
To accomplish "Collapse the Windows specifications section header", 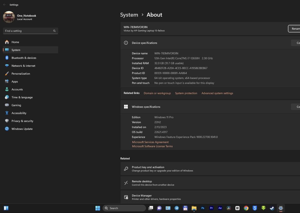I will (210, 107).
